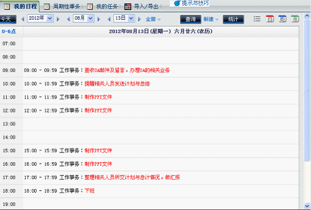311x210 pixels.
Task: Click the empty 13:00 time slot
Action: click(161, 124)
